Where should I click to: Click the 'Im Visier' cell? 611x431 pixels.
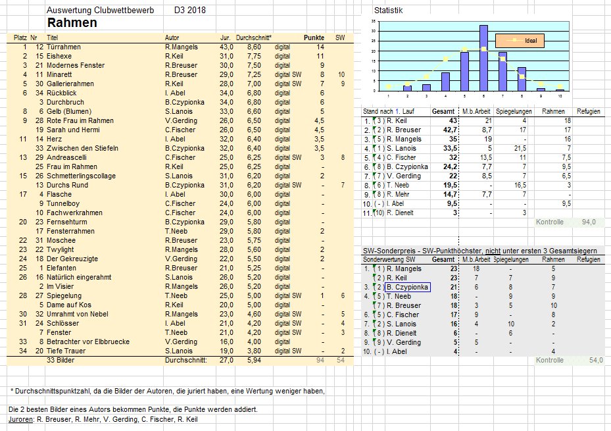(61, 287)
